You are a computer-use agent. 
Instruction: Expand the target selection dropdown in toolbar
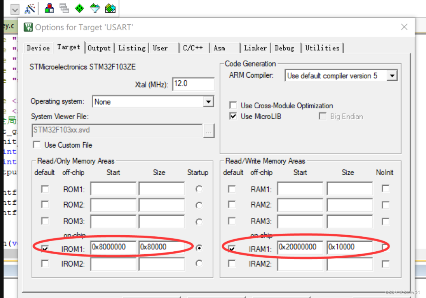pyautogui.click(x=15, y=10)
